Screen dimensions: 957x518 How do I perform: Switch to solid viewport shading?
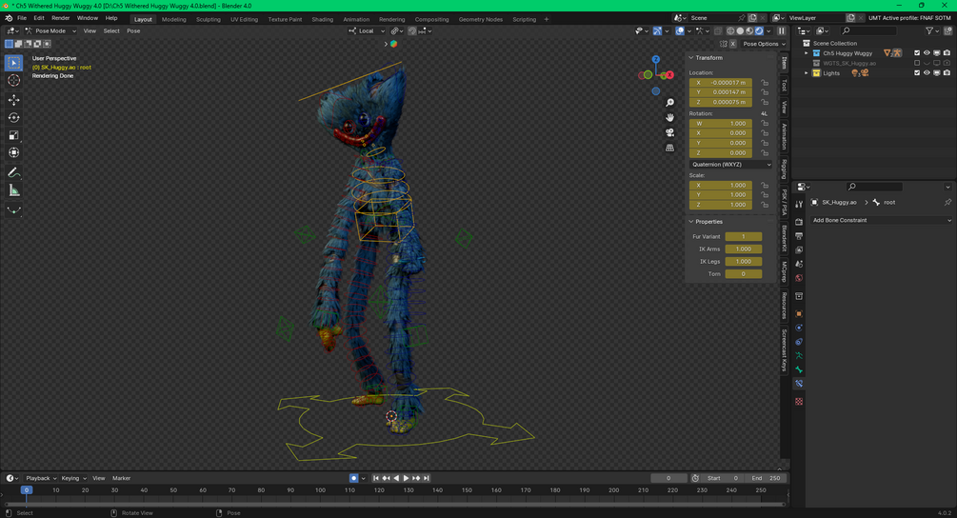[x=740, y=31]
